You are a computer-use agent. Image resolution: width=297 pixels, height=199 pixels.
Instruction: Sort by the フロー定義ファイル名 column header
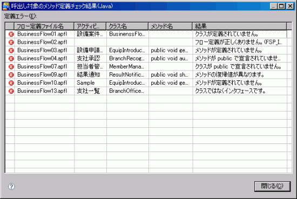(44, 26)
